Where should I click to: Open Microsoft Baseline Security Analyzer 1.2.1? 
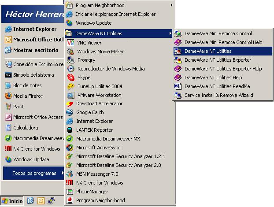(x=119, y=156)
